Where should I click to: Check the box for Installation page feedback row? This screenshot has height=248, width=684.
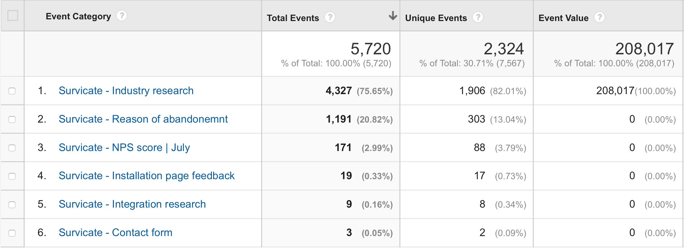[x=12, y=176]
